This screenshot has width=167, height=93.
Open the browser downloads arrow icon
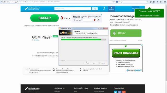pyautogui.click(x=157, y=2)
